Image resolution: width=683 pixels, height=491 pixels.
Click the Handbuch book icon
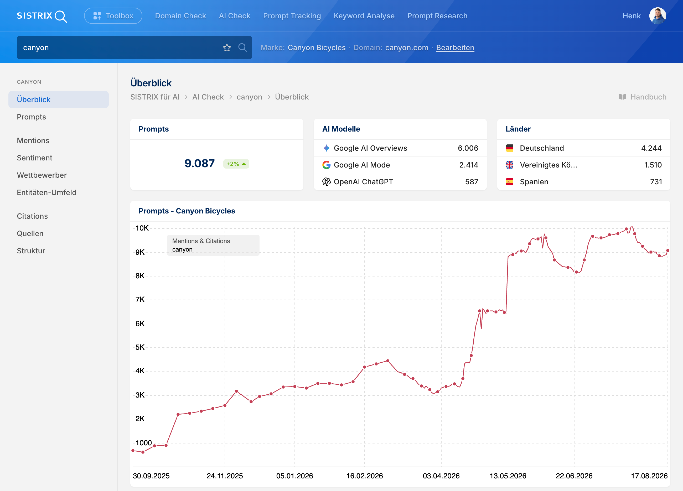point(623,97)
